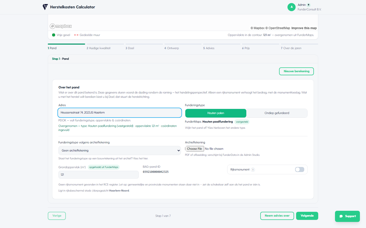Image resolution: width=366 pixels, height=228 pixels.
Task: Go to step 4 Ontwerp
Action: (183, 46)
